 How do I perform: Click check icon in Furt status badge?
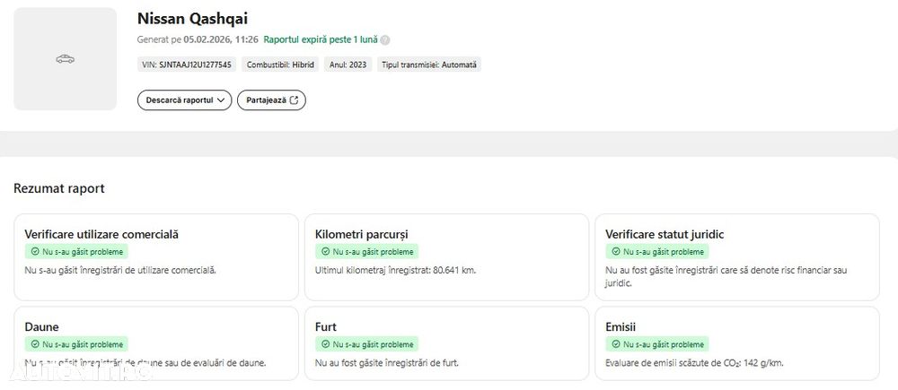point(325,344)
